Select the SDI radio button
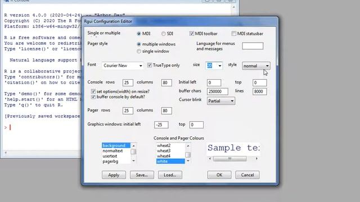The image size is (360, 202). point(163,34)
